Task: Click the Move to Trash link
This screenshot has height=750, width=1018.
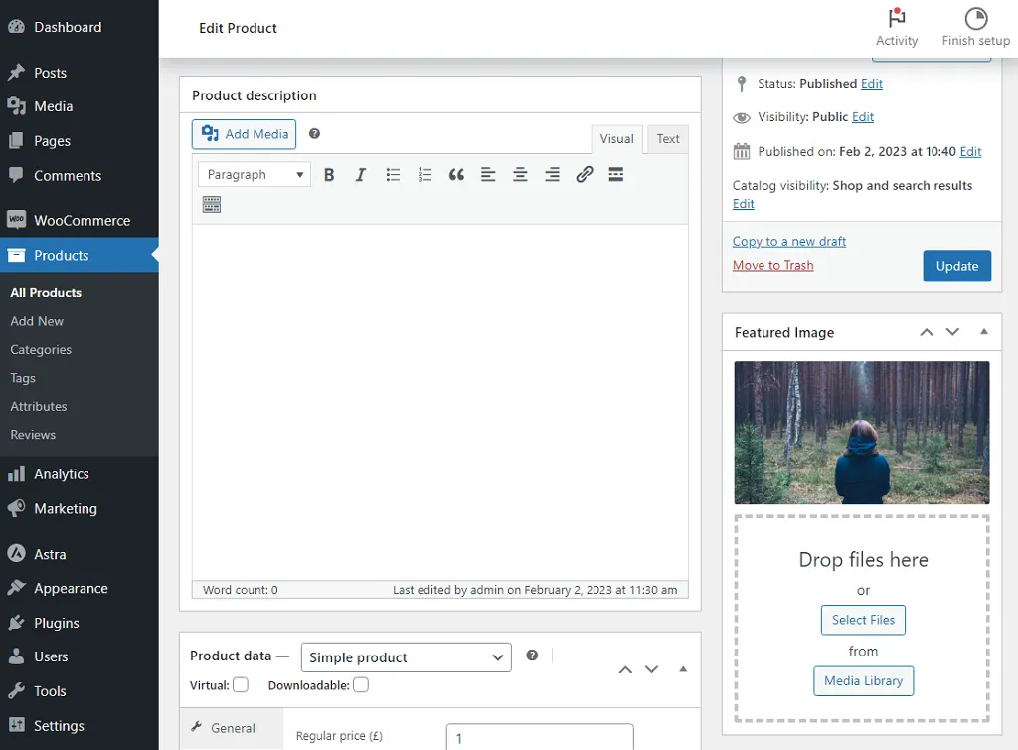Action: pyautogui.click(x=772, y=265)
